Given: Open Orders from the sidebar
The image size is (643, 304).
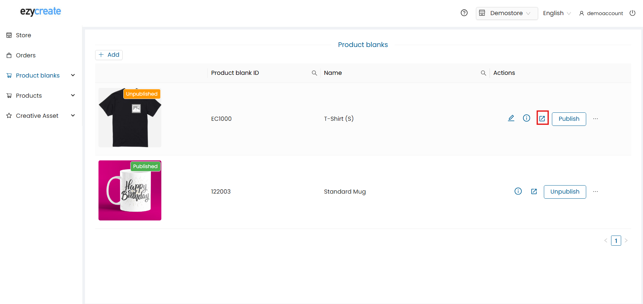Looking at the screenshot, I should click(x=26, y=55).
